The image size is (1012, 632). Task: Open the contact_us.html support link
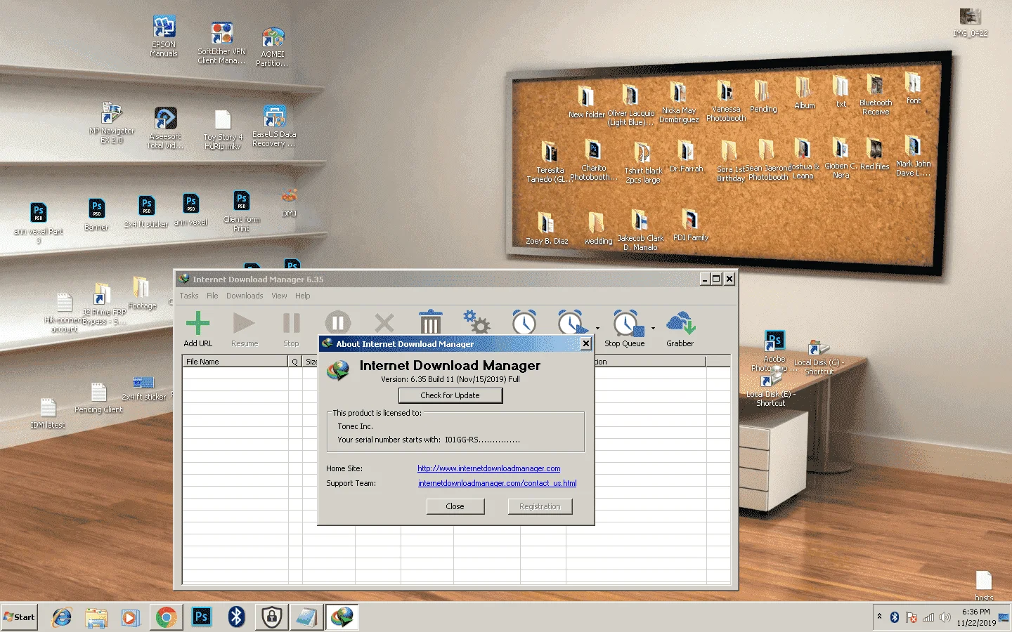(x=497, y=483)
